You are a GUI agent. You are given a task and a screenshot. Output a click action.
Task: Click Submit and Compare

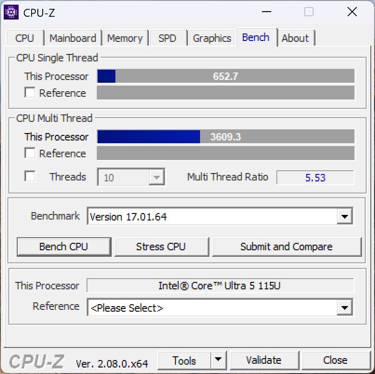coord(287,247)
